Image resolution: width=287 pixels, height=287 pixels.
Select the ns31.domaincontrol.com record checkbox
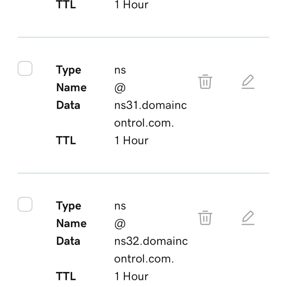point(25,69)
